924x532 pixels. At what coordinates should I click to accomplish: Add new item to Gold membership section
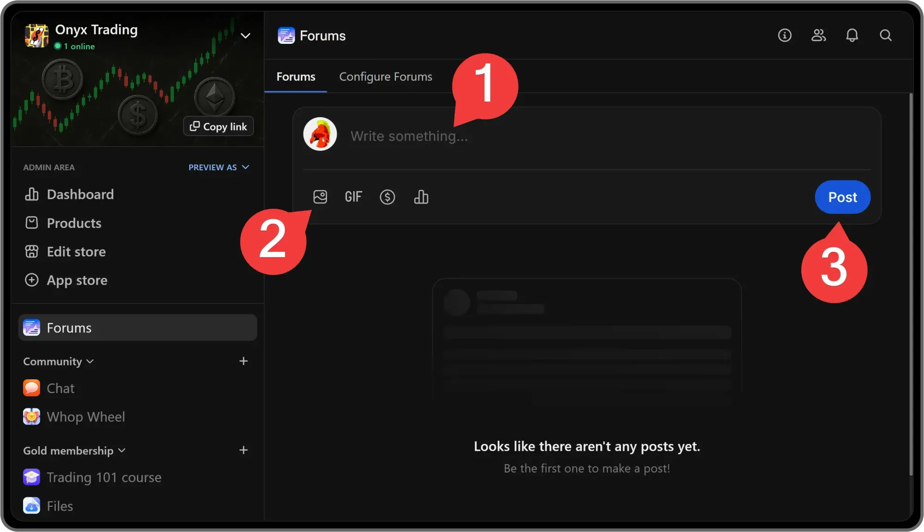[243, 450]
